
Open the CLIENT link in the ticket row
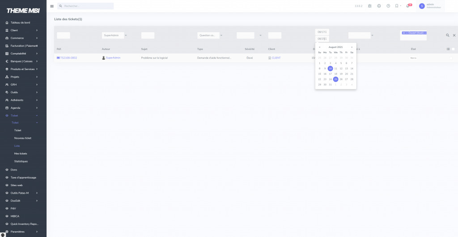pyautogui.click(x=276, y=58)
